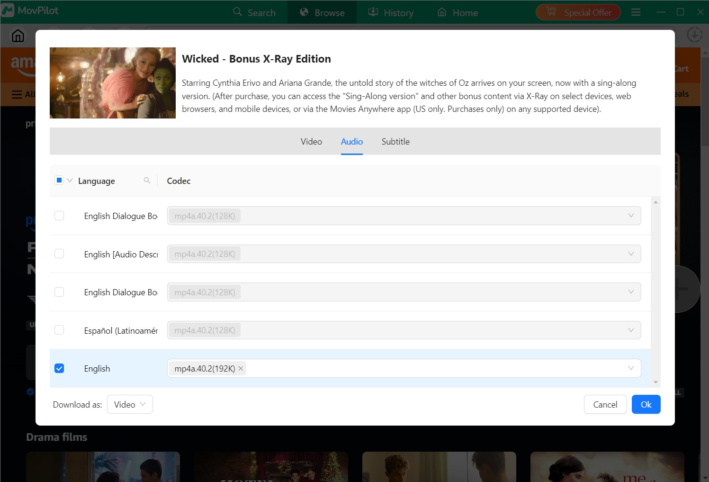Expand the English mp4a.40.2(192K) codec dropdown
The image size is (709, 482).
pos(630,368)
